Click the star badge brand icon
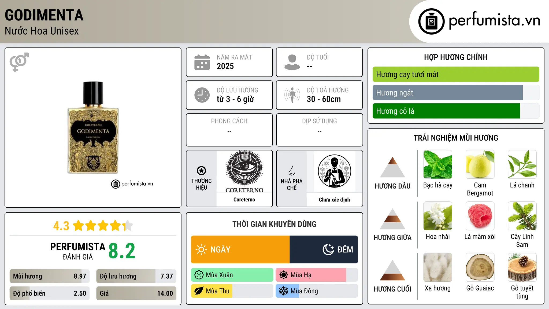549x309 pixels. (x=201, y=171)
